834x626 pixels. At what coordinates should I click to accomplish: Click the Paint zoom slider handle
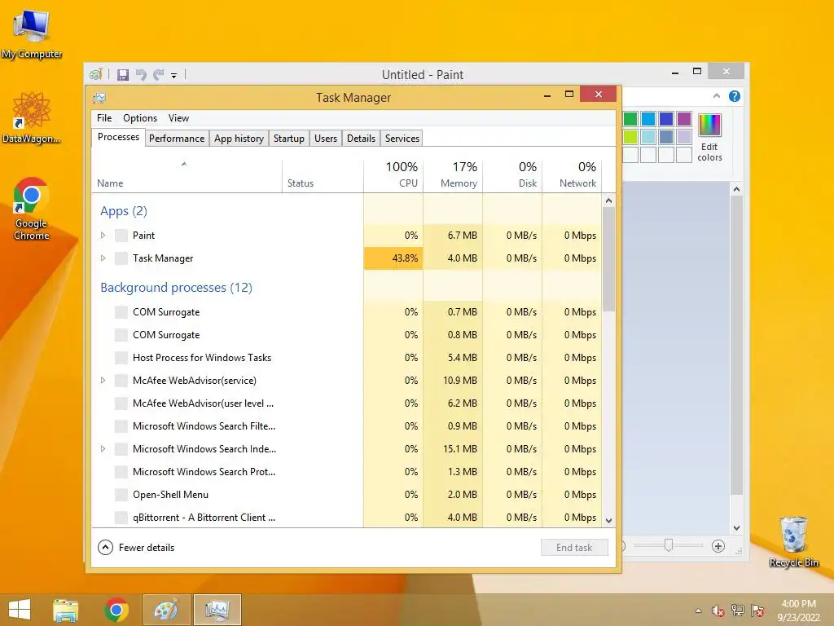(669, 545)
